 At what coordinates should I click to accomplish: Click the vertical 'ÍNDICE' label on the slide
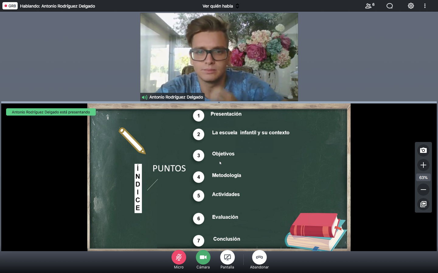[138, 188]
